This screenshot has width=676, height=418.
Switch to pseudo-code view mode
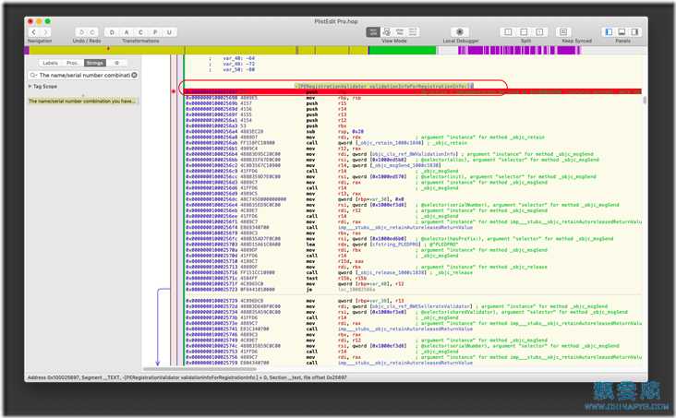pos(400,32)
